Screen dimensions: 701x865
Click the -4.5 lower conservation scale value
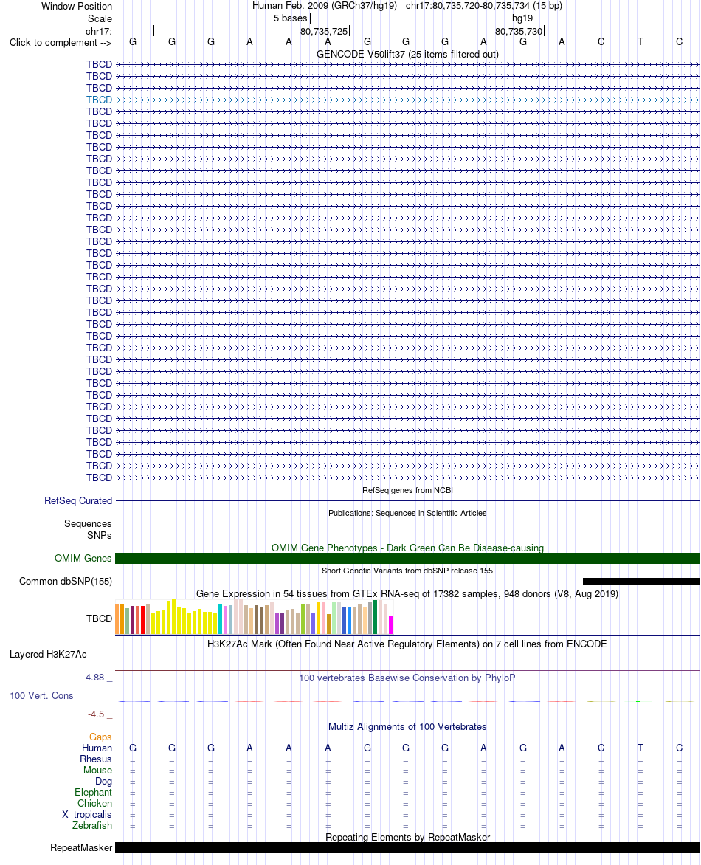pyautogui.click(x=96, y=714)
